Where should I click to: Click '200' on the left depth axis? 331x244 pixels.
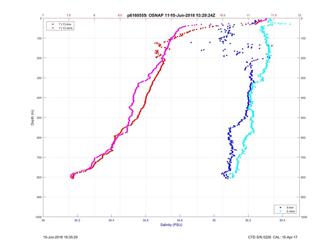point(39,58)
